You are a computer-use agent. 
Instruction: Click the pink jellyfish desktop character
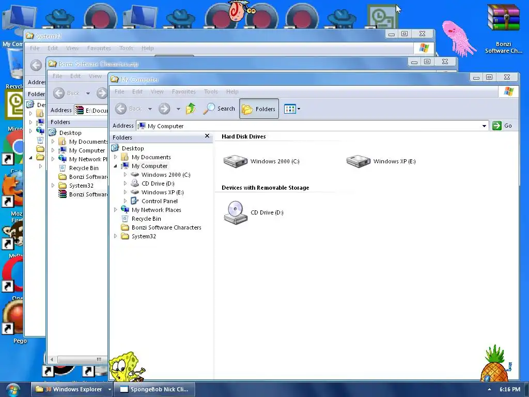click(458, 38)
